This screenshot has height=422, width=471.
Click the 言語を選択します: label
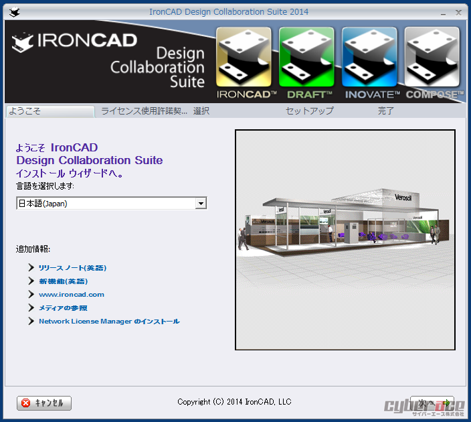click(45, 186)
